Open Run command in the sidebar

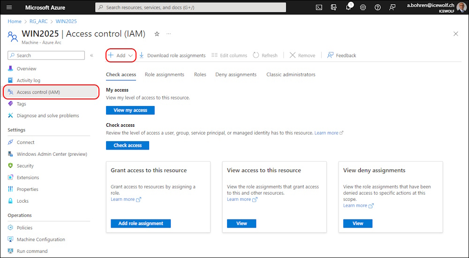[x=32, y=251]
